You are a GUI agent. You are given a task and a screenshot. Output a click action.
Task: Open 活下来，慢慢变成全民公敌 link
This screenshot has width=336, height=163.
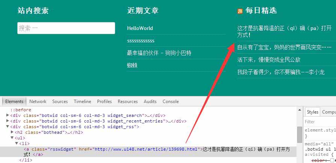tap(269, 60)
